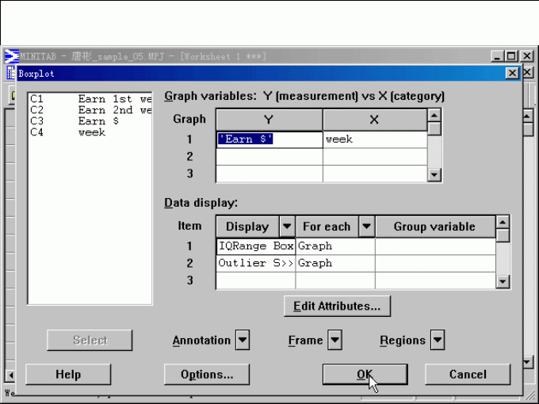Select IQRange Box display item cell
This screenshot has width=539, height=404.
pyautogui.click(x=255, y=246)
